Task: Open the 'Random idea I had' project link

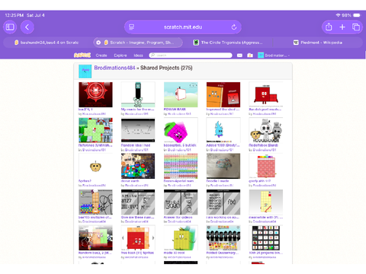Action: pos(136,145)
